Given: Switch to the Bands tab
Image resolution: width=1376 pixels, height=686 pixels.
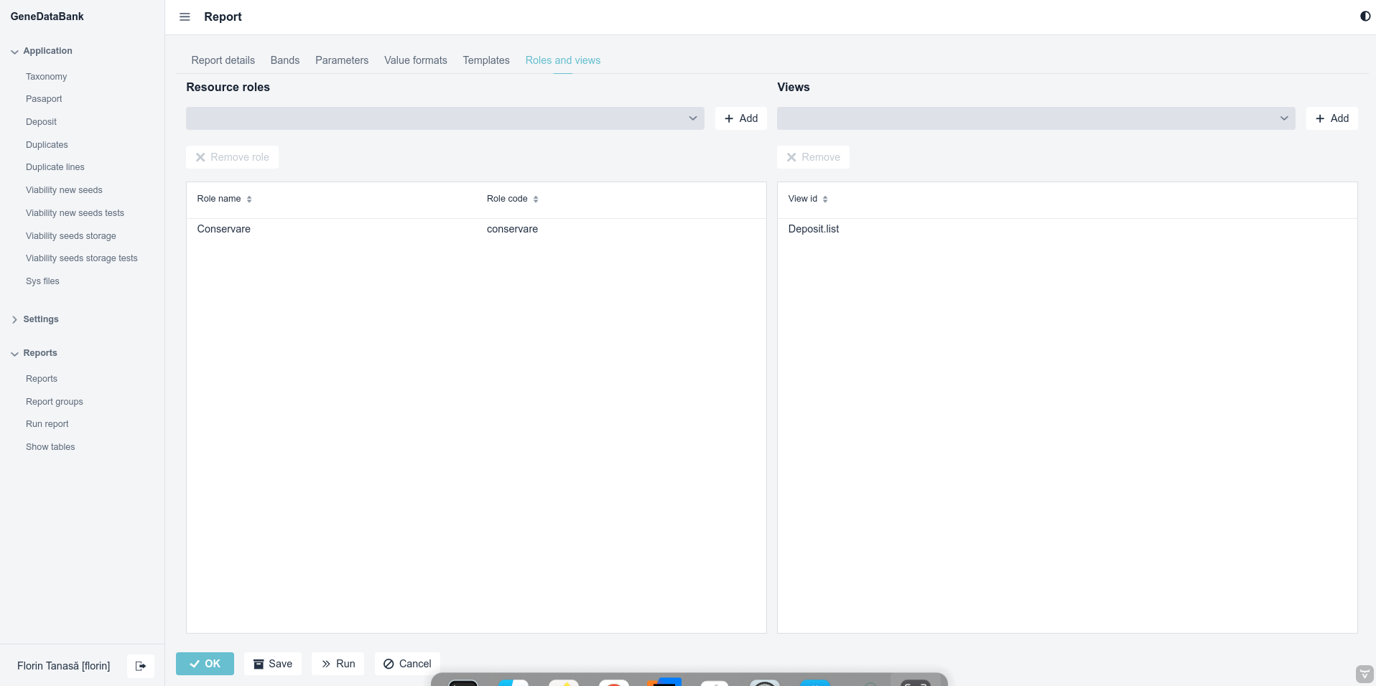Looking at the screenshot, I should (x=285, y=60).
